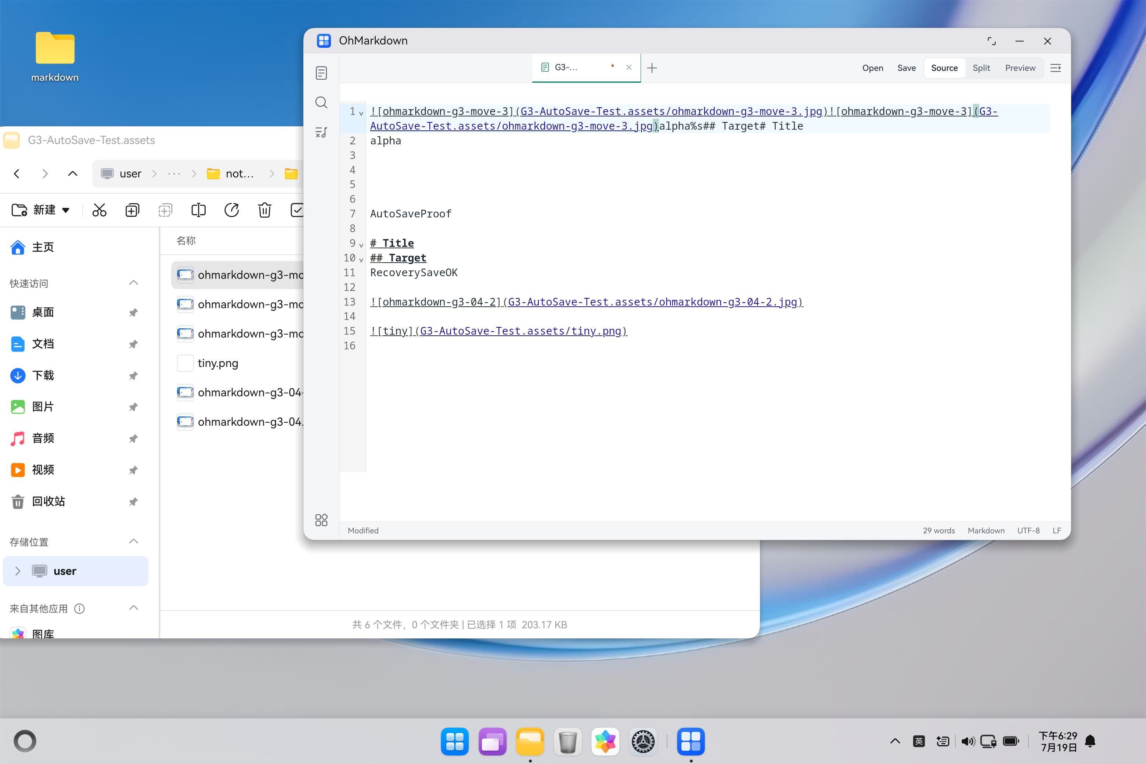Unpin 回收站 using its pin icon
The height and width of the screenshot is (764, 1146).
(x=133, y=501)
